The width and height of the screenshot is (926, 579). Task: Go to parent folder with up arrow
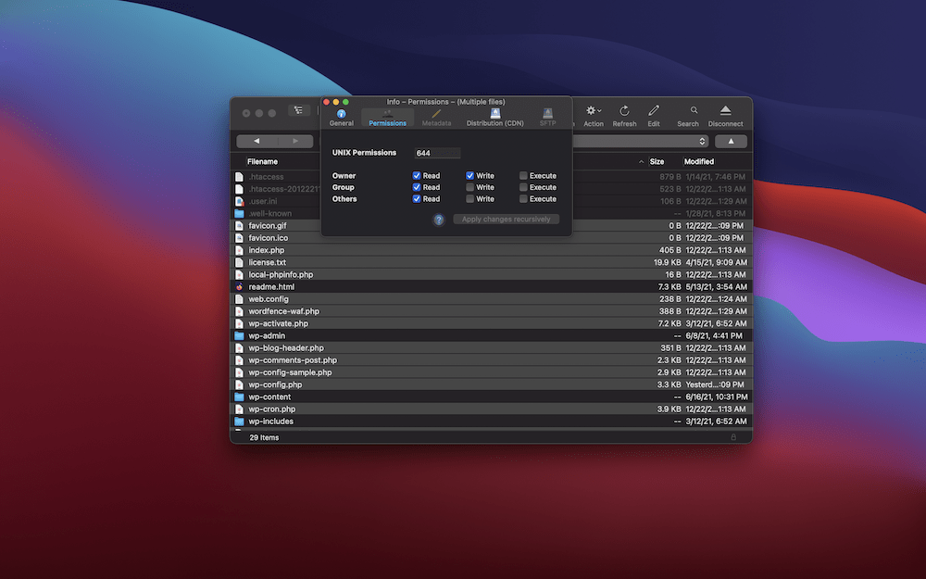pyautogui.click(x=731, y=141)
